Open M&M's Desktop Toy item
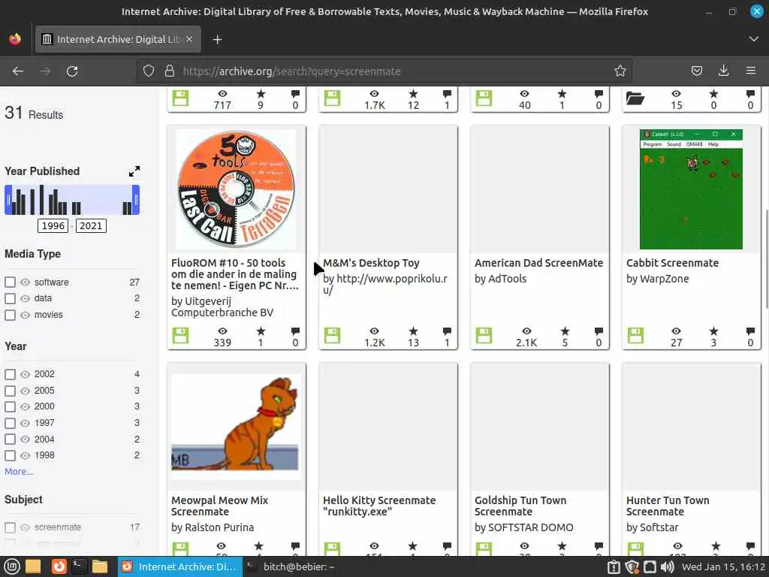This screenshot has height=577, width=769. [371, 263]
